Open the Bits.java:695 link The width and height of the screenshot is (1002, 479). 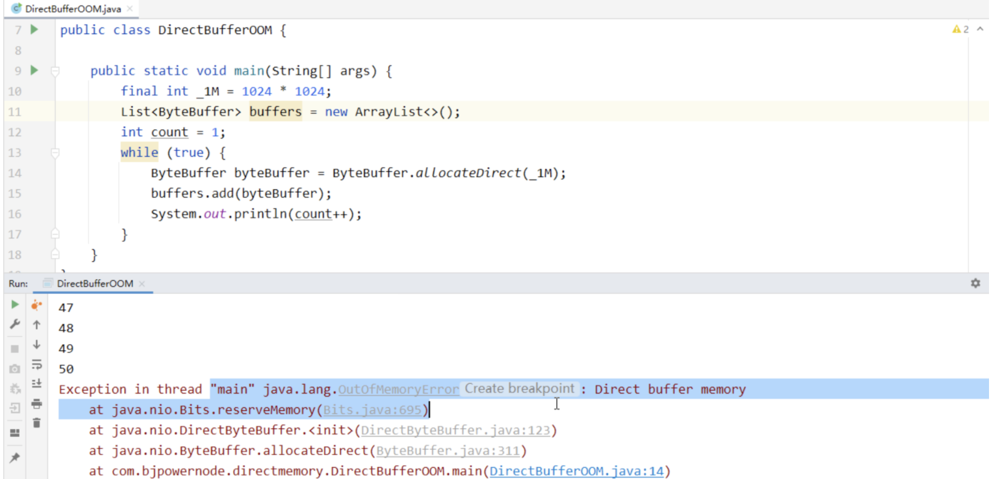372,410
